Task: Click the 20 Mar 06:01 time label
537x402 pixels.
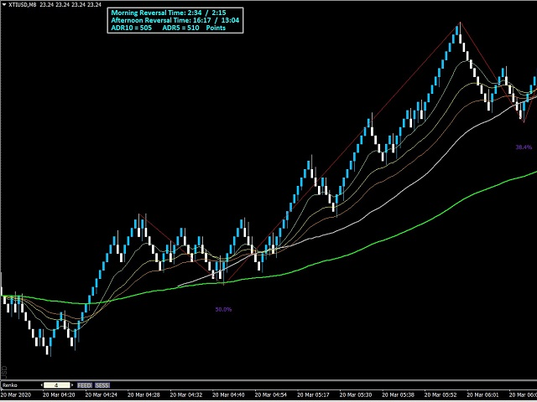Action: tap(483, 394)
